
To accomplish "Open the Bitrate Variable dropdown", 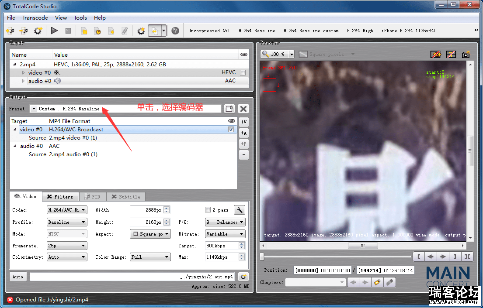I will point(225,234).
